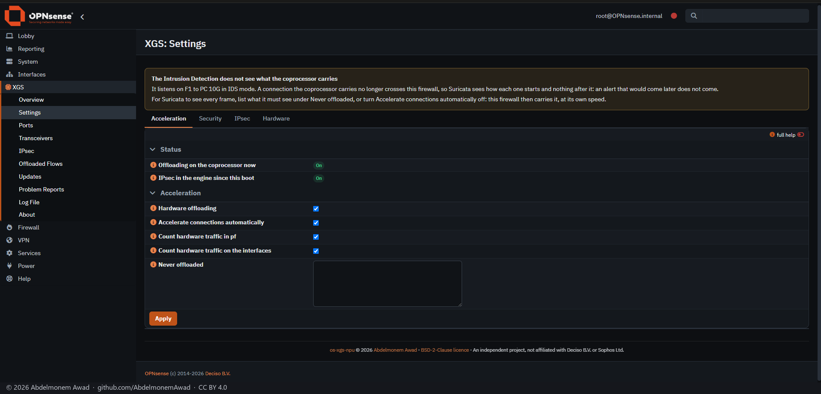Open the os-xgs-npu footer link
The height and width of the screenshot is (394, 821).
(x=342, y=350)
